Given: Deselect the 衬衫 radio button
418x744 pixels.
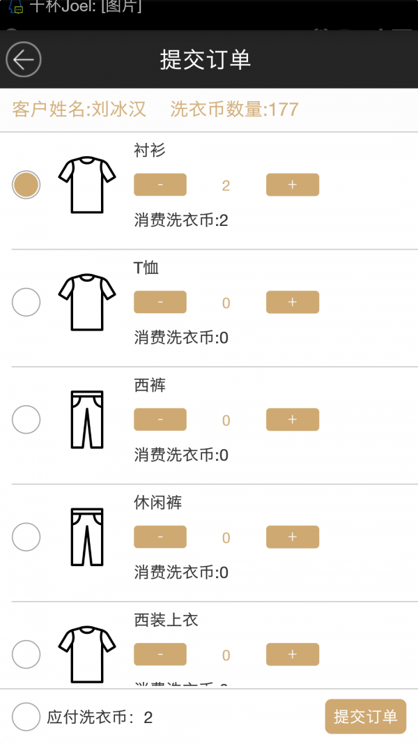Looking at the screenshot, I should (x=26, y=185).
